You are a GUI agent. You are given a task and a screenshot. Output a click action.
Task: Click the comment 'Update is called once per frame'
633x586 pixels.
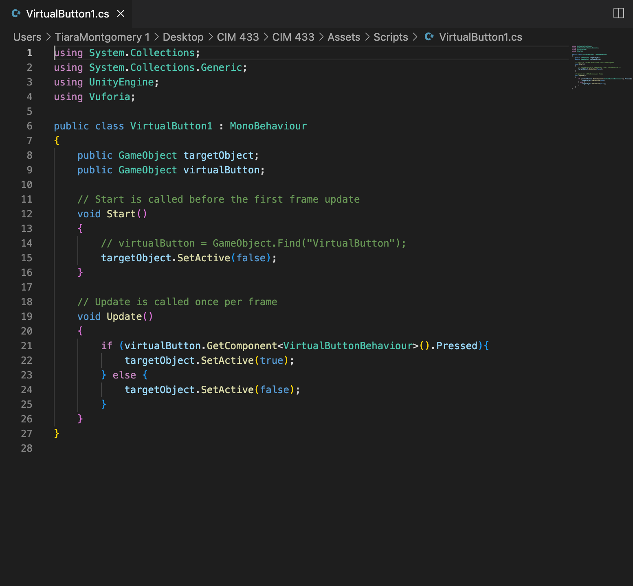coord(177,302)
